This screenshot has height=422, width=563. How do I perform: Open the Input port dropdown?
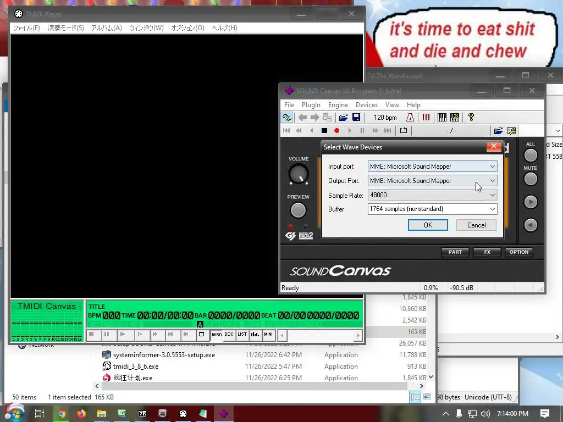[432, 166]
